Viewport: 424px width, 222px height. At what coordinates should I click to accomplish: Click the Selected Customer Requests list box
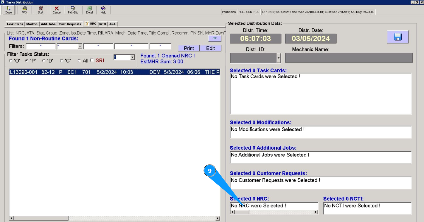[321, 183]
